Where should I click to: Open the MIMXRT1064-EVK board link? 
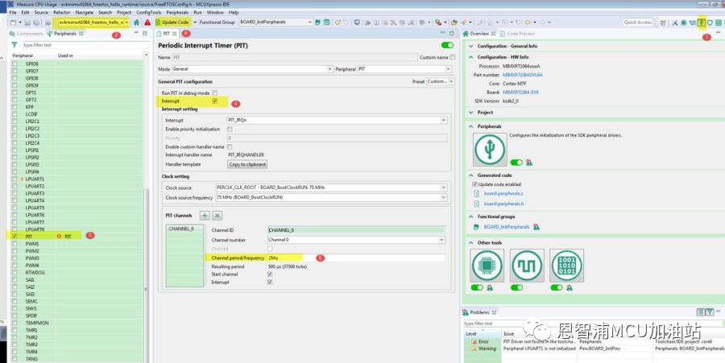520,93
